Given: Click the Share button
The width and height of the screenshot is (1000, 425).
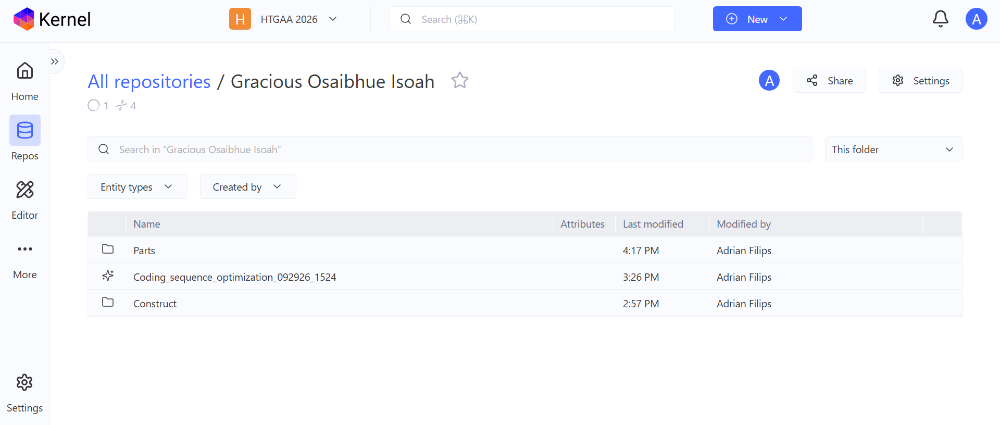Looking at the screenshot, I should (x=829, y=81).
